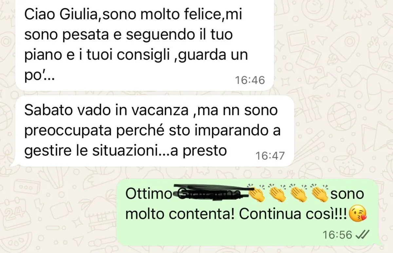Click the 16:47 timestamp

[270, 156]
